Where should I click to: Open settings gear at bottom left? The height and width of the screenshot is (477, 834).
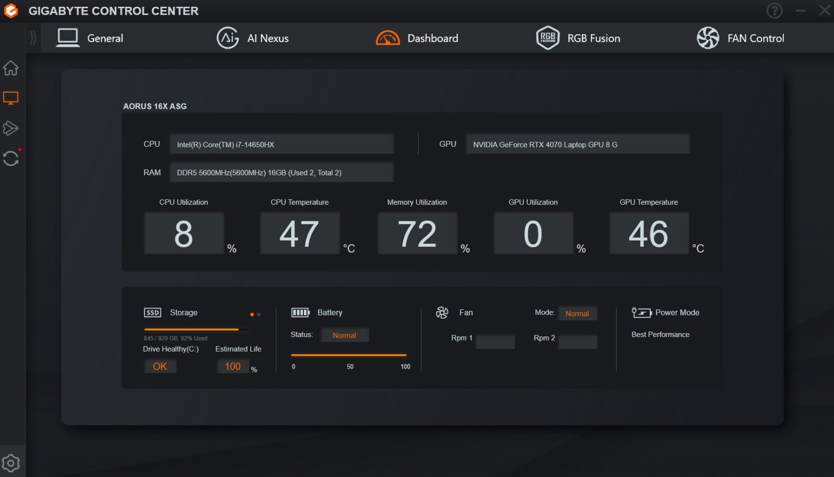coord(11,463)
